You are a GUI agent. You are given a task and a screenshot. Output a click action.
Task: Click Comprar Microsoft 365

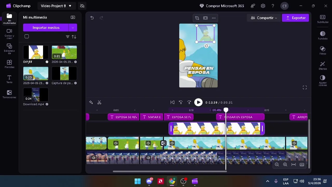(x=222, y=6)
